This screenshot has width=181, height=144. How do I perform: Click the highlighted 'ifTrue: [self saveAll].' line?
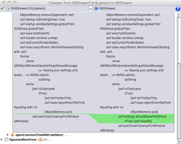point(138,121)
